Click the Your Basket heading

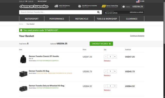coord(27,36)
